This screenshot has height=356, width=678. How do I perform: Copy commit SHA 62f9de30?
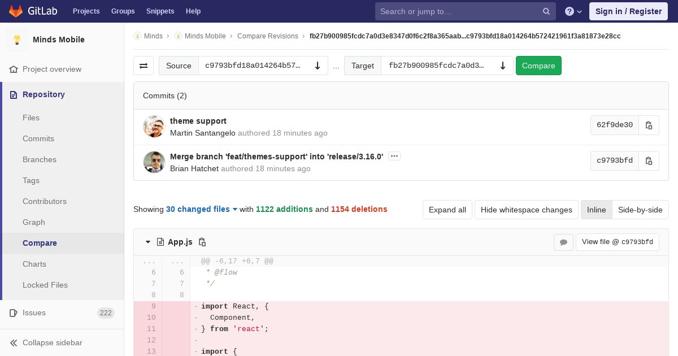coord(649,125)
